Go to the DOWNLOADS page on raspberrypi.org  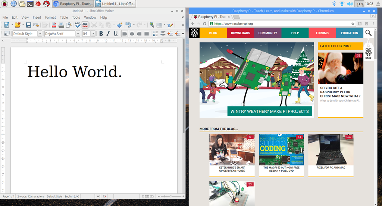[x=241, y=33]
